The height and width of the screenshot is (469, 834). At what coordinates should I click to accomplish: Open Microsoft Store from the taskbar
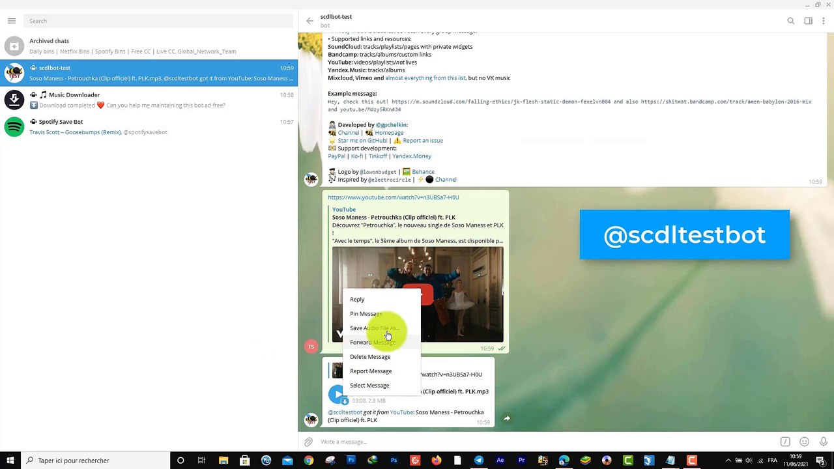coord(244,461)
